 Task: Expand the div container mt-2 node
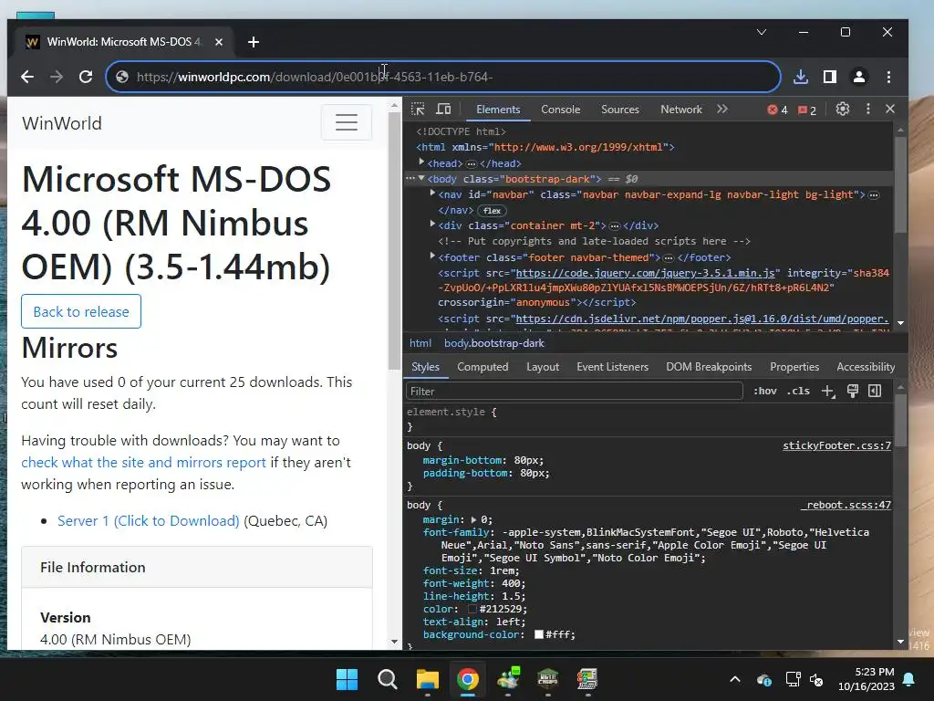coord(432,225)
